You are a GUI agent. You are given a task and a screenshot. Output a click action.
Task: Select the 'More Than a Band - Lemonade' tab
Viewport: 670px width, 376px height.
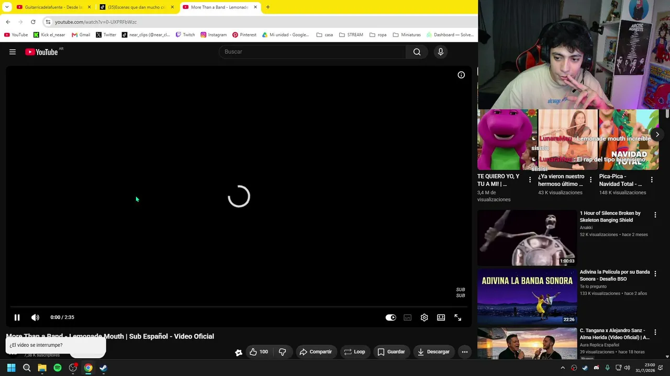coord(220,7)
